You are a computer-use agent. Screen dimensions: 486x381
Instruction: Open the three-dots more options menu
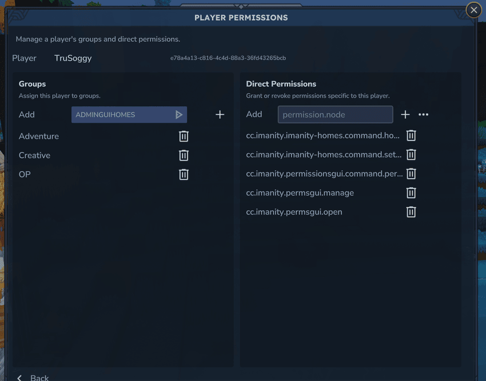[423, 115]
